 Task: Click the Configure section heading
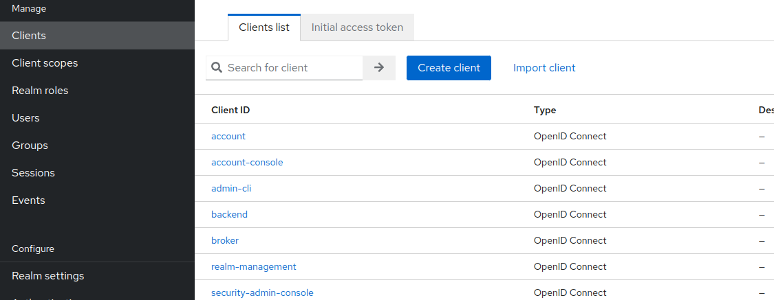(33, 249)
